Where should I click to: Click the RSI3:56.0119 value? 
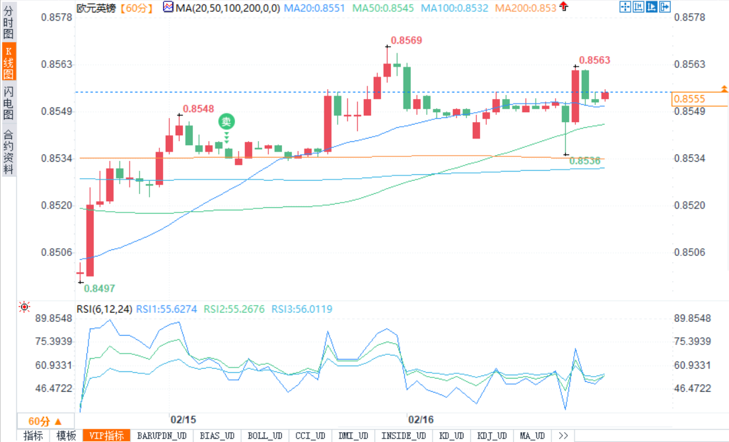point(302,309)
